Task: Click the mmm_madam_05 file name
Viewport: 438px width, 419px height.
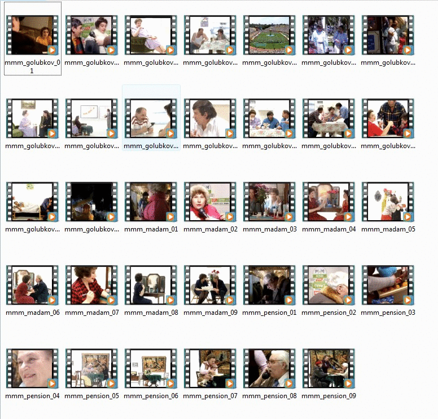Action: coord(388,229)
